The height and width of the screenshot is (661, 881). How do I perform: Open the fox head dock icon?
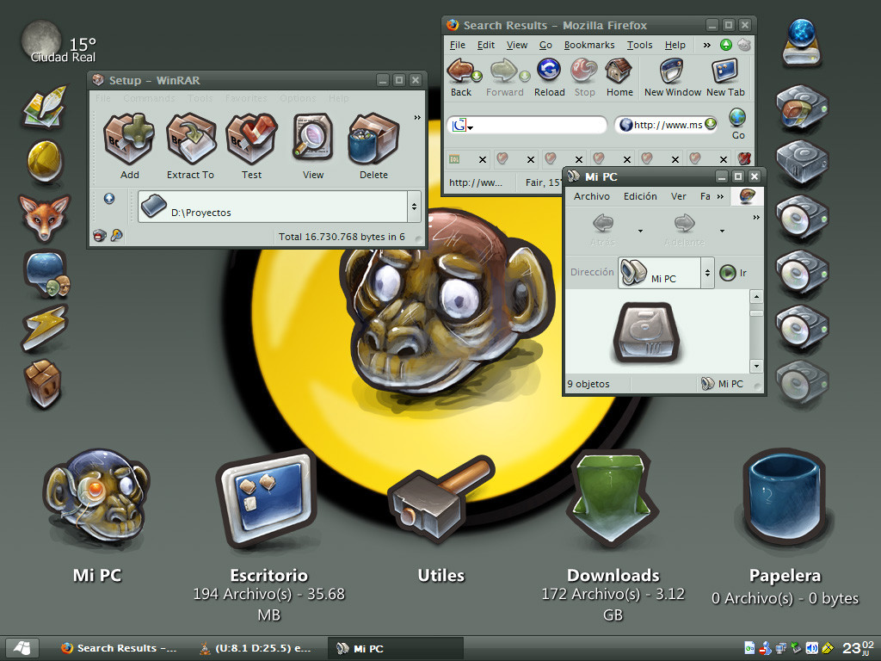pos(45,217)
